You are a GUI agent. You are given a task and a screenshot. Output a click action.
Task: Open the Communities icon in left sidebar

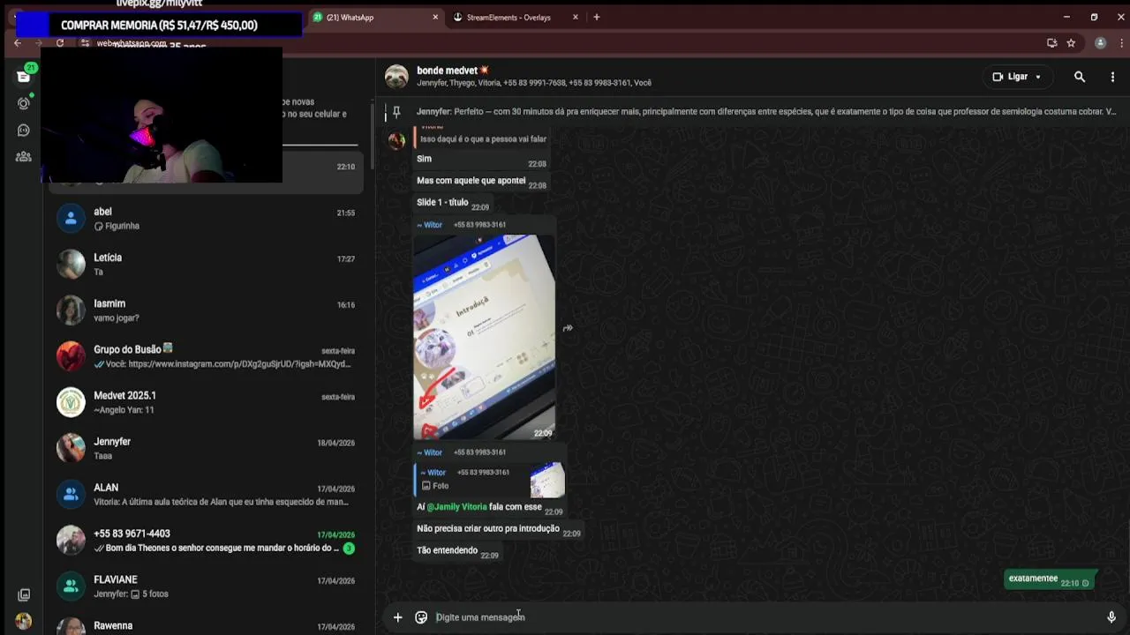coord(24,157)
